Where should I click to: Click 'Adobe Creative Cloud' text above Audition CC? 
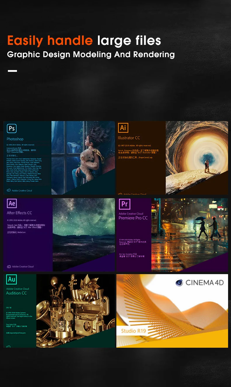(x=18, y=289)
